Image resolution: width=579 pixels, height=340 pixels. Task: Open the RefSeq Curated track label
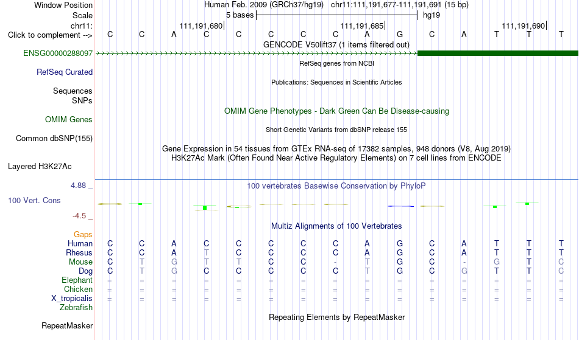click(64, 72)
